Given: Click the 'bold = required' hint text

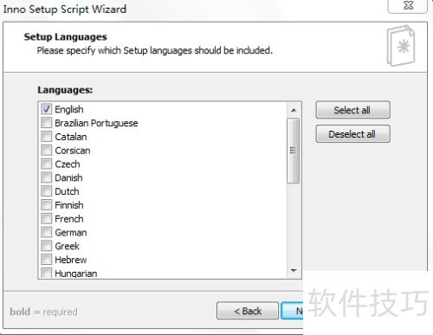Looking at the screenshot, I should pyautogui.click(x=43, y=312).
